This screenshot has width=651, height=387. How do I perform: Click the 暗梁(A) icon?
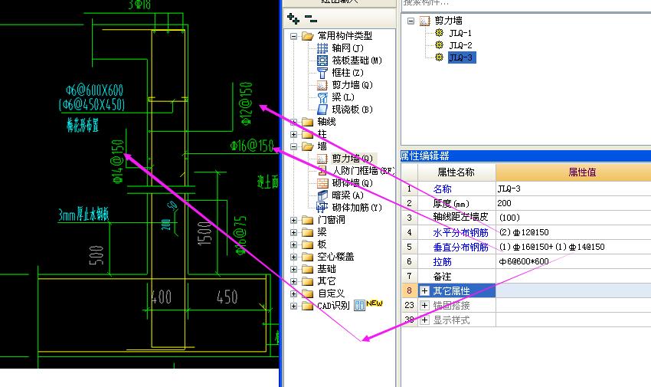[322, 195]
